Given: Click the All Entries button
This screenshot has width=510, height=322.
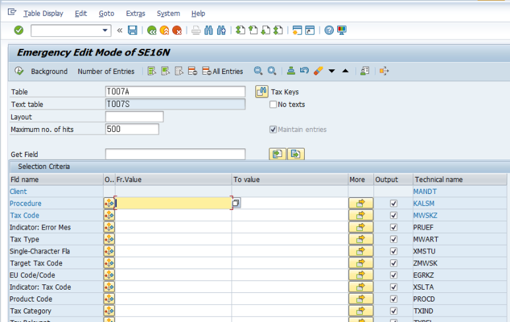Looking at the screenshot, I should (x=223, y=71).
